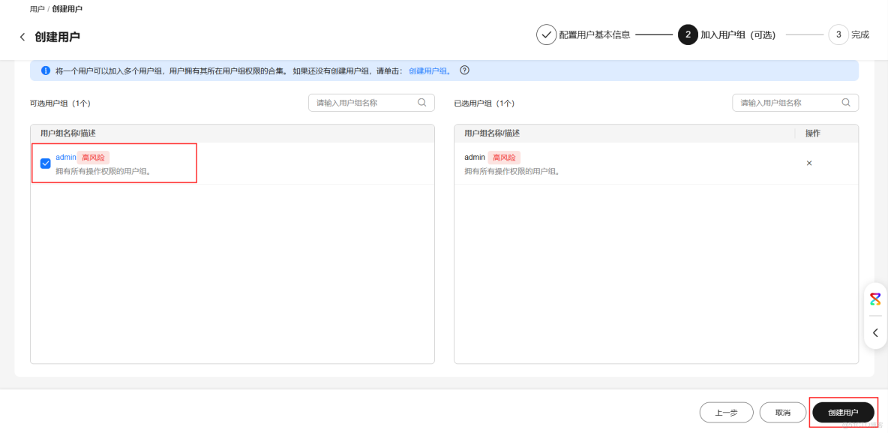Toggle the admin group selection checkbox off
This screenshot has width=888, height=433.
click(45, 163)
